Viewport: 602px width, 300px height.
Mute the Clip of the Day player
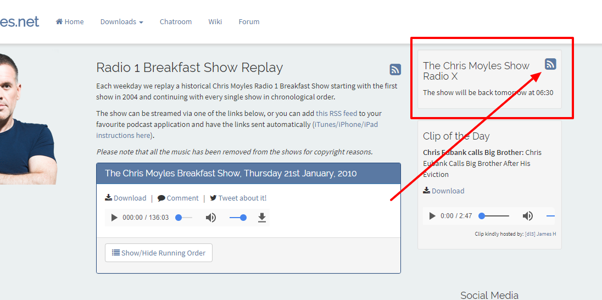pos(527,216)
